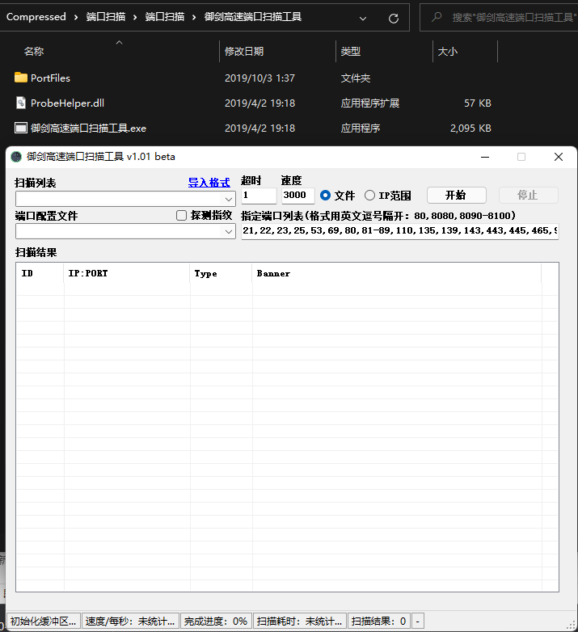Open the 导入格式 link
Viewport: 578px width, 632px height.
click(209, 183)
